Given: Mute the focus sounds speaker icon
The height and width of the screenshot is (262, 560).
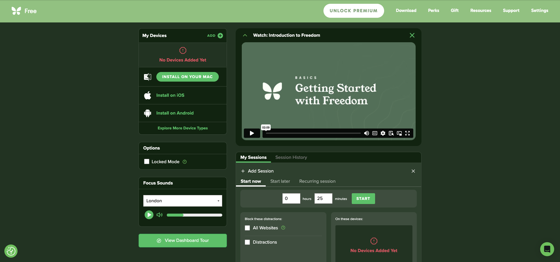Looking at the screenshot, I should pyautogui.click(x=160, y=215).
